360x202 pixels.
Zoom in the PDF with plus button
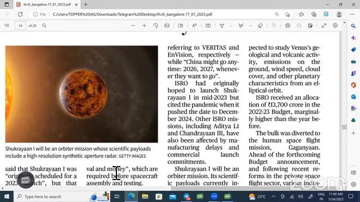coord(144,25)
